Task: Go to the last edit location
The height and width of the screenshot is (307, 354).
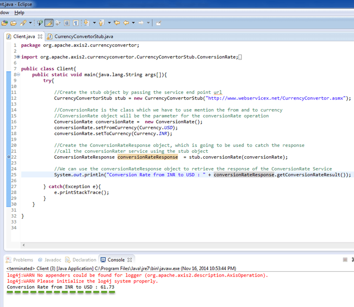Action: [x=117, y=23]
